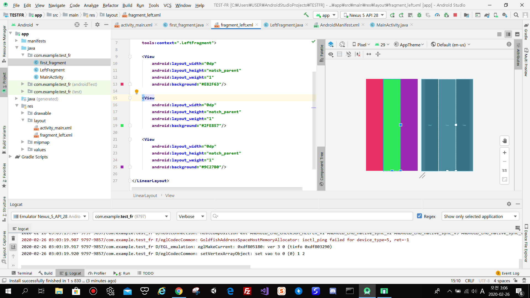Switch editor to Split view mode
Screen dimensions: 530x298
pos(508,34)
